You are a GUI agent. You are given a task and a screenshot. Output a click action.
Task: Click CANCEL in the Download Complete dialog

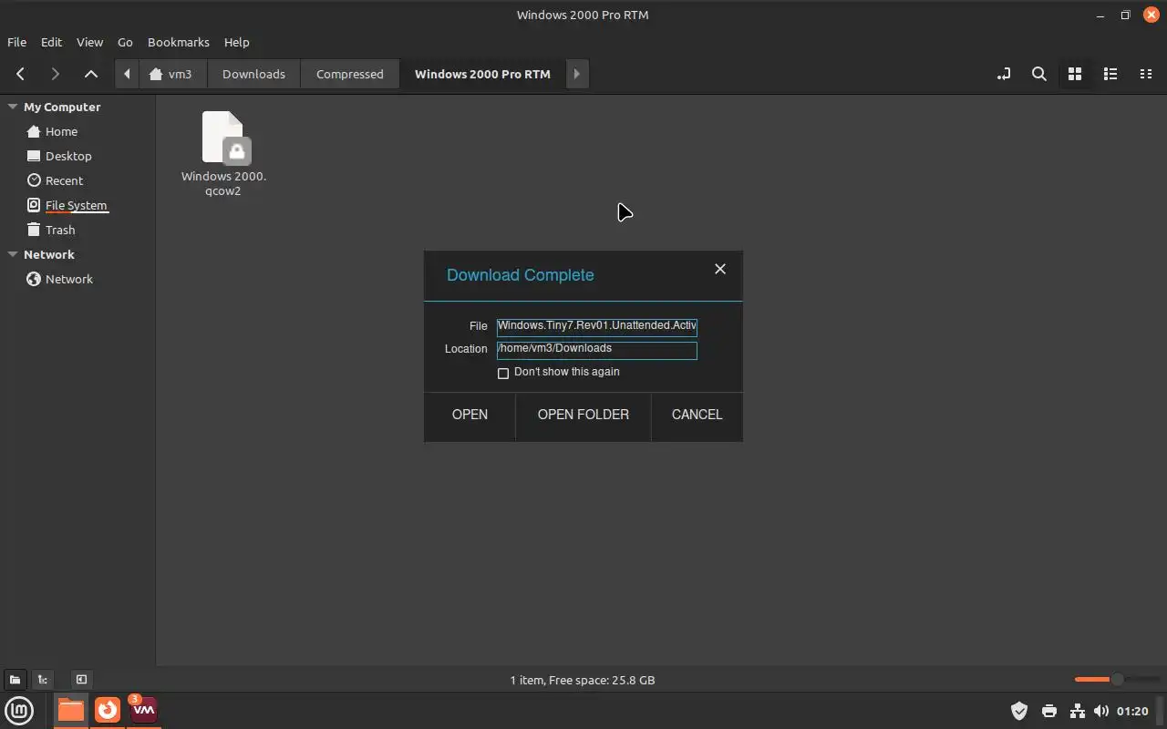[x=697, y=415]
